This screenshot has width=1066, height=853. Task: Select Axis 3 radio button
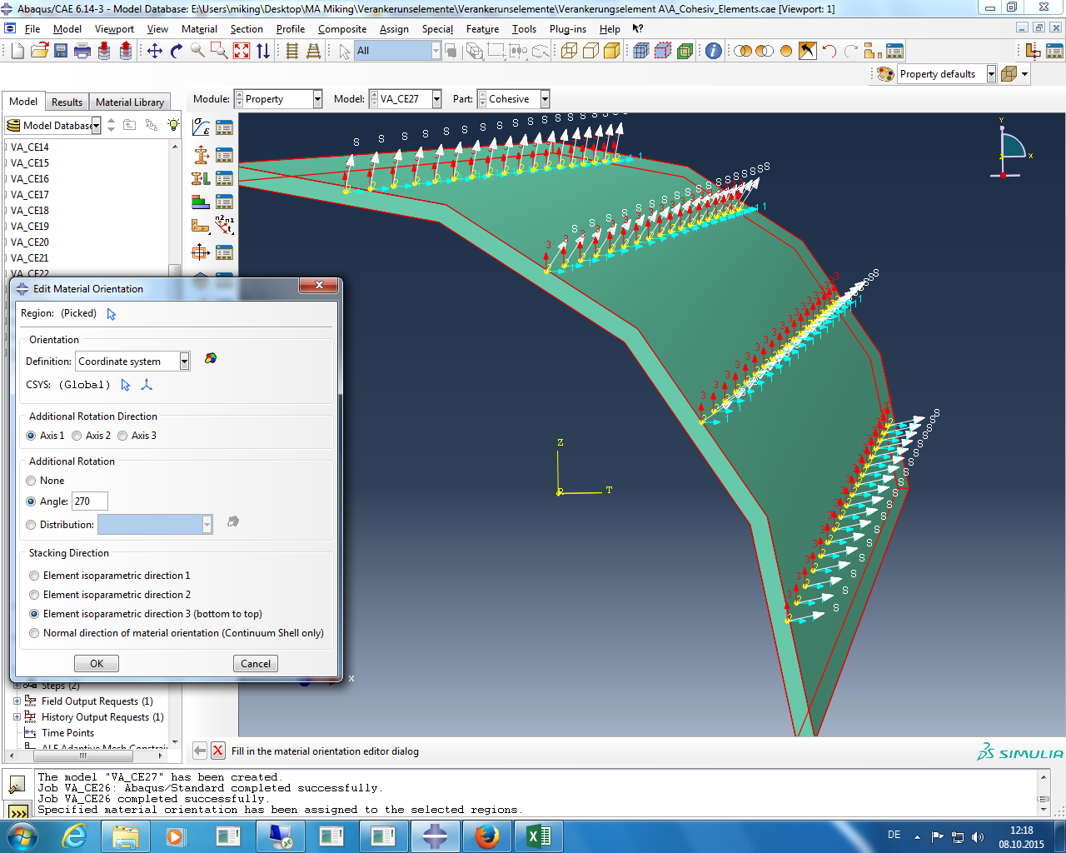(x=122, y=436)
